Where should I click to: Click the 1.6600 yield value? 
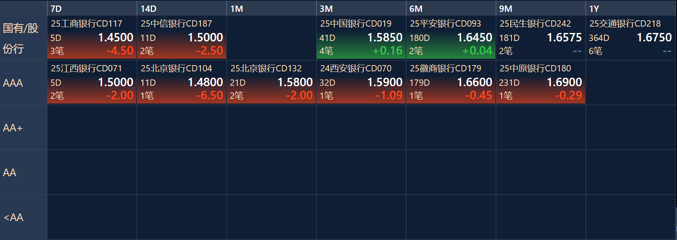475,82
